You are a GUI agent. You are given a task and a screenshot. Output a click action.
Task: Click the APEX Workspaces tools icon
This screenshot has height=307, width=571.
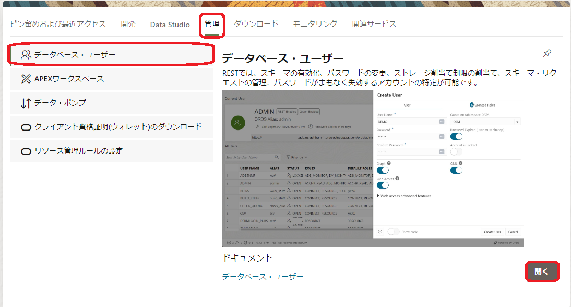tap(26, 79)
